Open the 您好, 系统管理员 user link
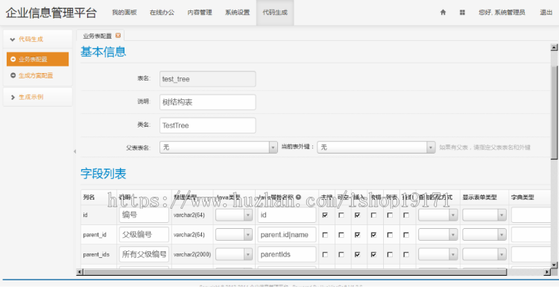Screen dimensions: 559x287 pyautogui.click(x=502, y=13)
